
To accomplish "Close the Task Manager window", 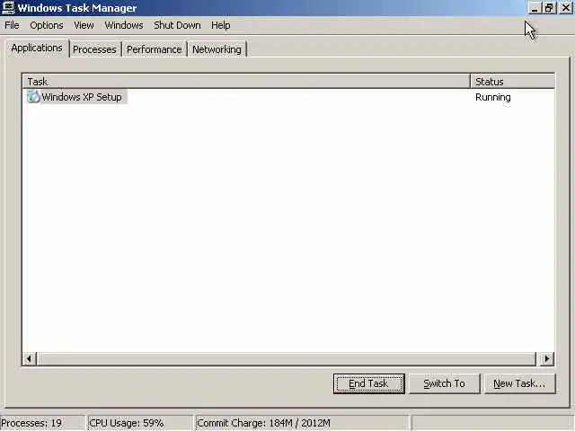I will (x=566, y=8).
